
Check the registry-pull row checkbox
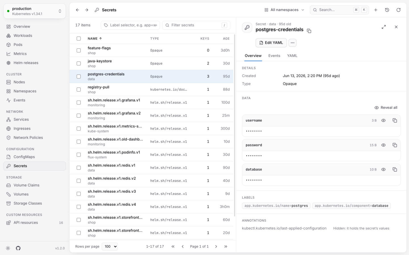click(79, 90)
